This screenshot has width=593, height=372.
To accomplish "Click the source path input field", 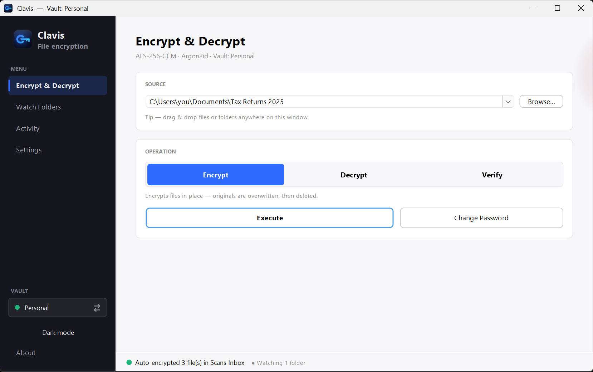I will (324, 102).
